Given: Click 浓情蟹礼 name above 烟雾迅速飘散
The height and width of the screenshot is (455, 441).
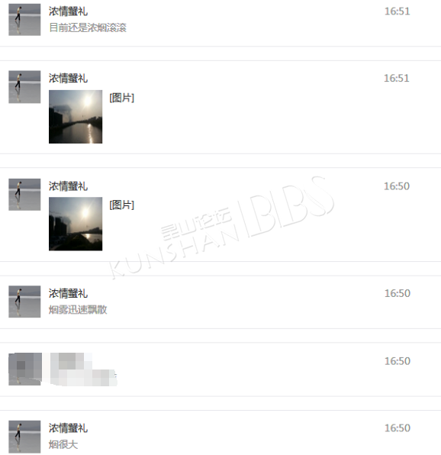Looking at the screenshot, I should (68, 293).
